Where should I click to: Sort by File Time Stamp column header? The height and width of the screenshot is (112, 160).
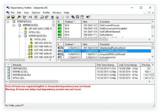click(107, 65)
